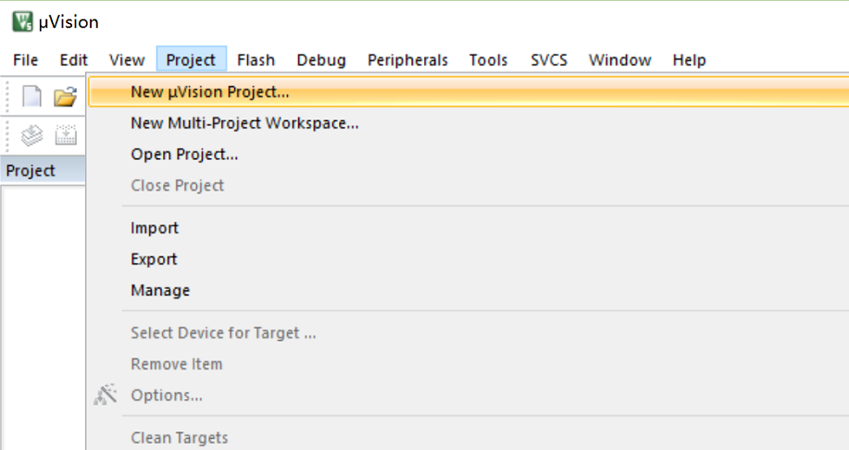Open the File menu

[x=25, y=59]
